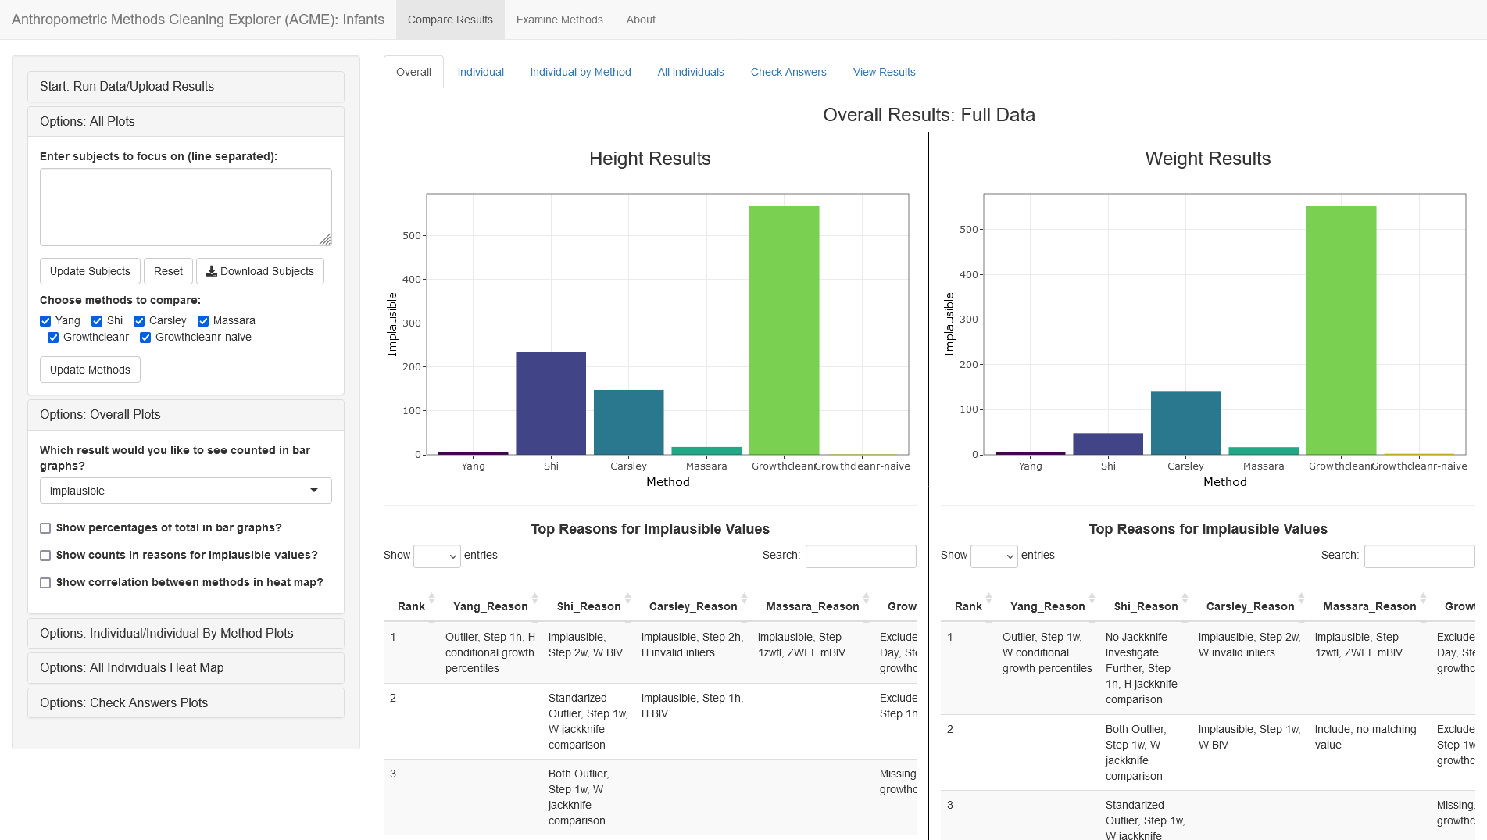
Task: Expand Options: Check Answers Plots panel
Action: (186, 703)
